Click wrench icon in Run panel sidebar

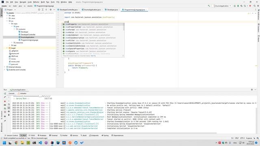pyautogui.click(x=5, y=97)
